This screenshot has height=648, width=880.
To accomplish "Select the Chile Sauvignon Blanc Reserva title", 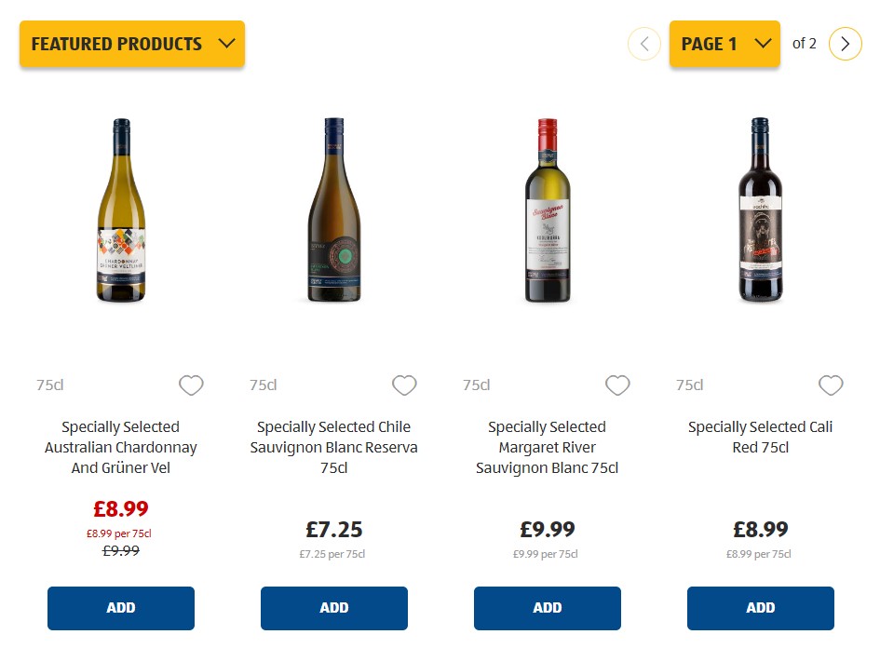I will tap(333, 447).
